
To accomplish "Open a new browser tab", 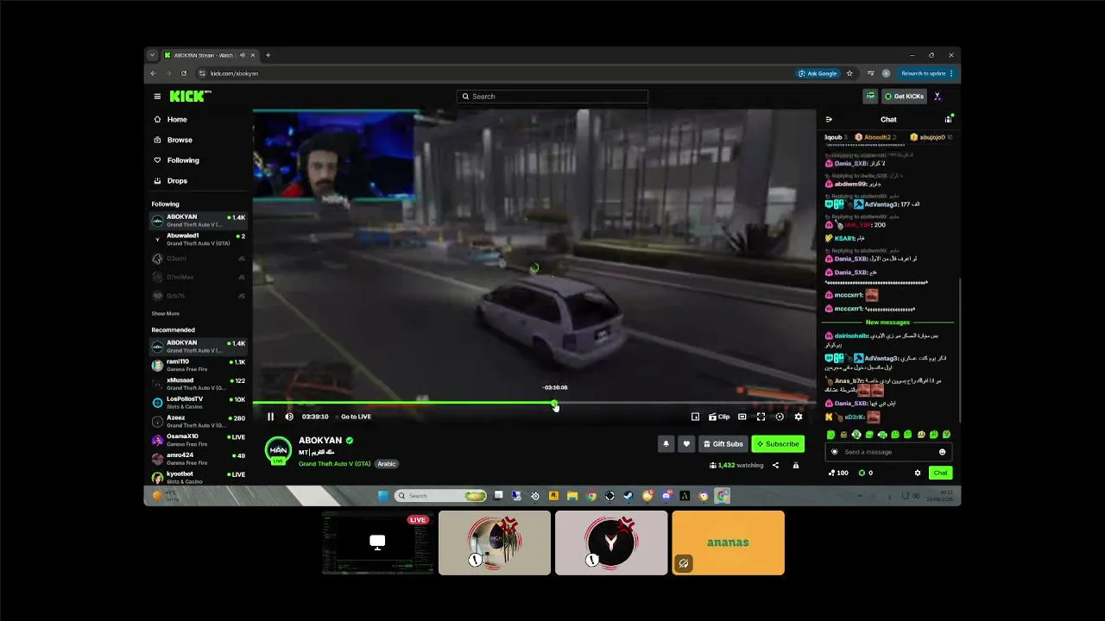I will coord(268,55).
